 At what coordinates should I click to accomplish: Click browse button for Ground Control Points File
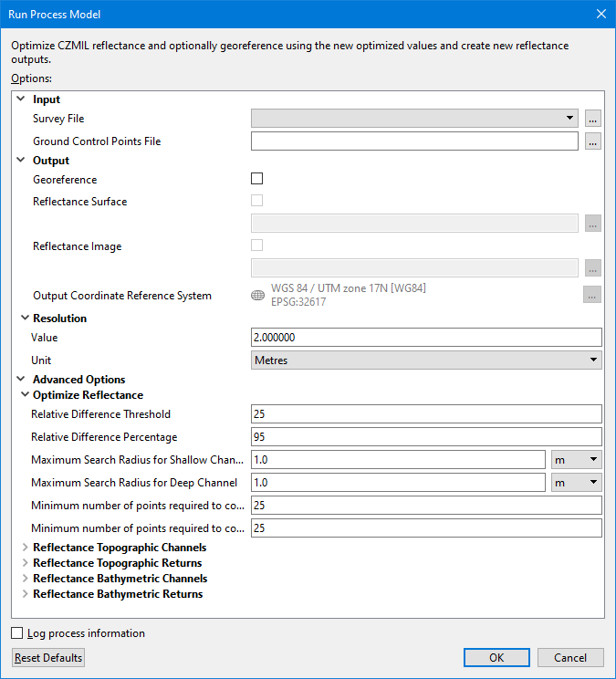click(593, 141)
